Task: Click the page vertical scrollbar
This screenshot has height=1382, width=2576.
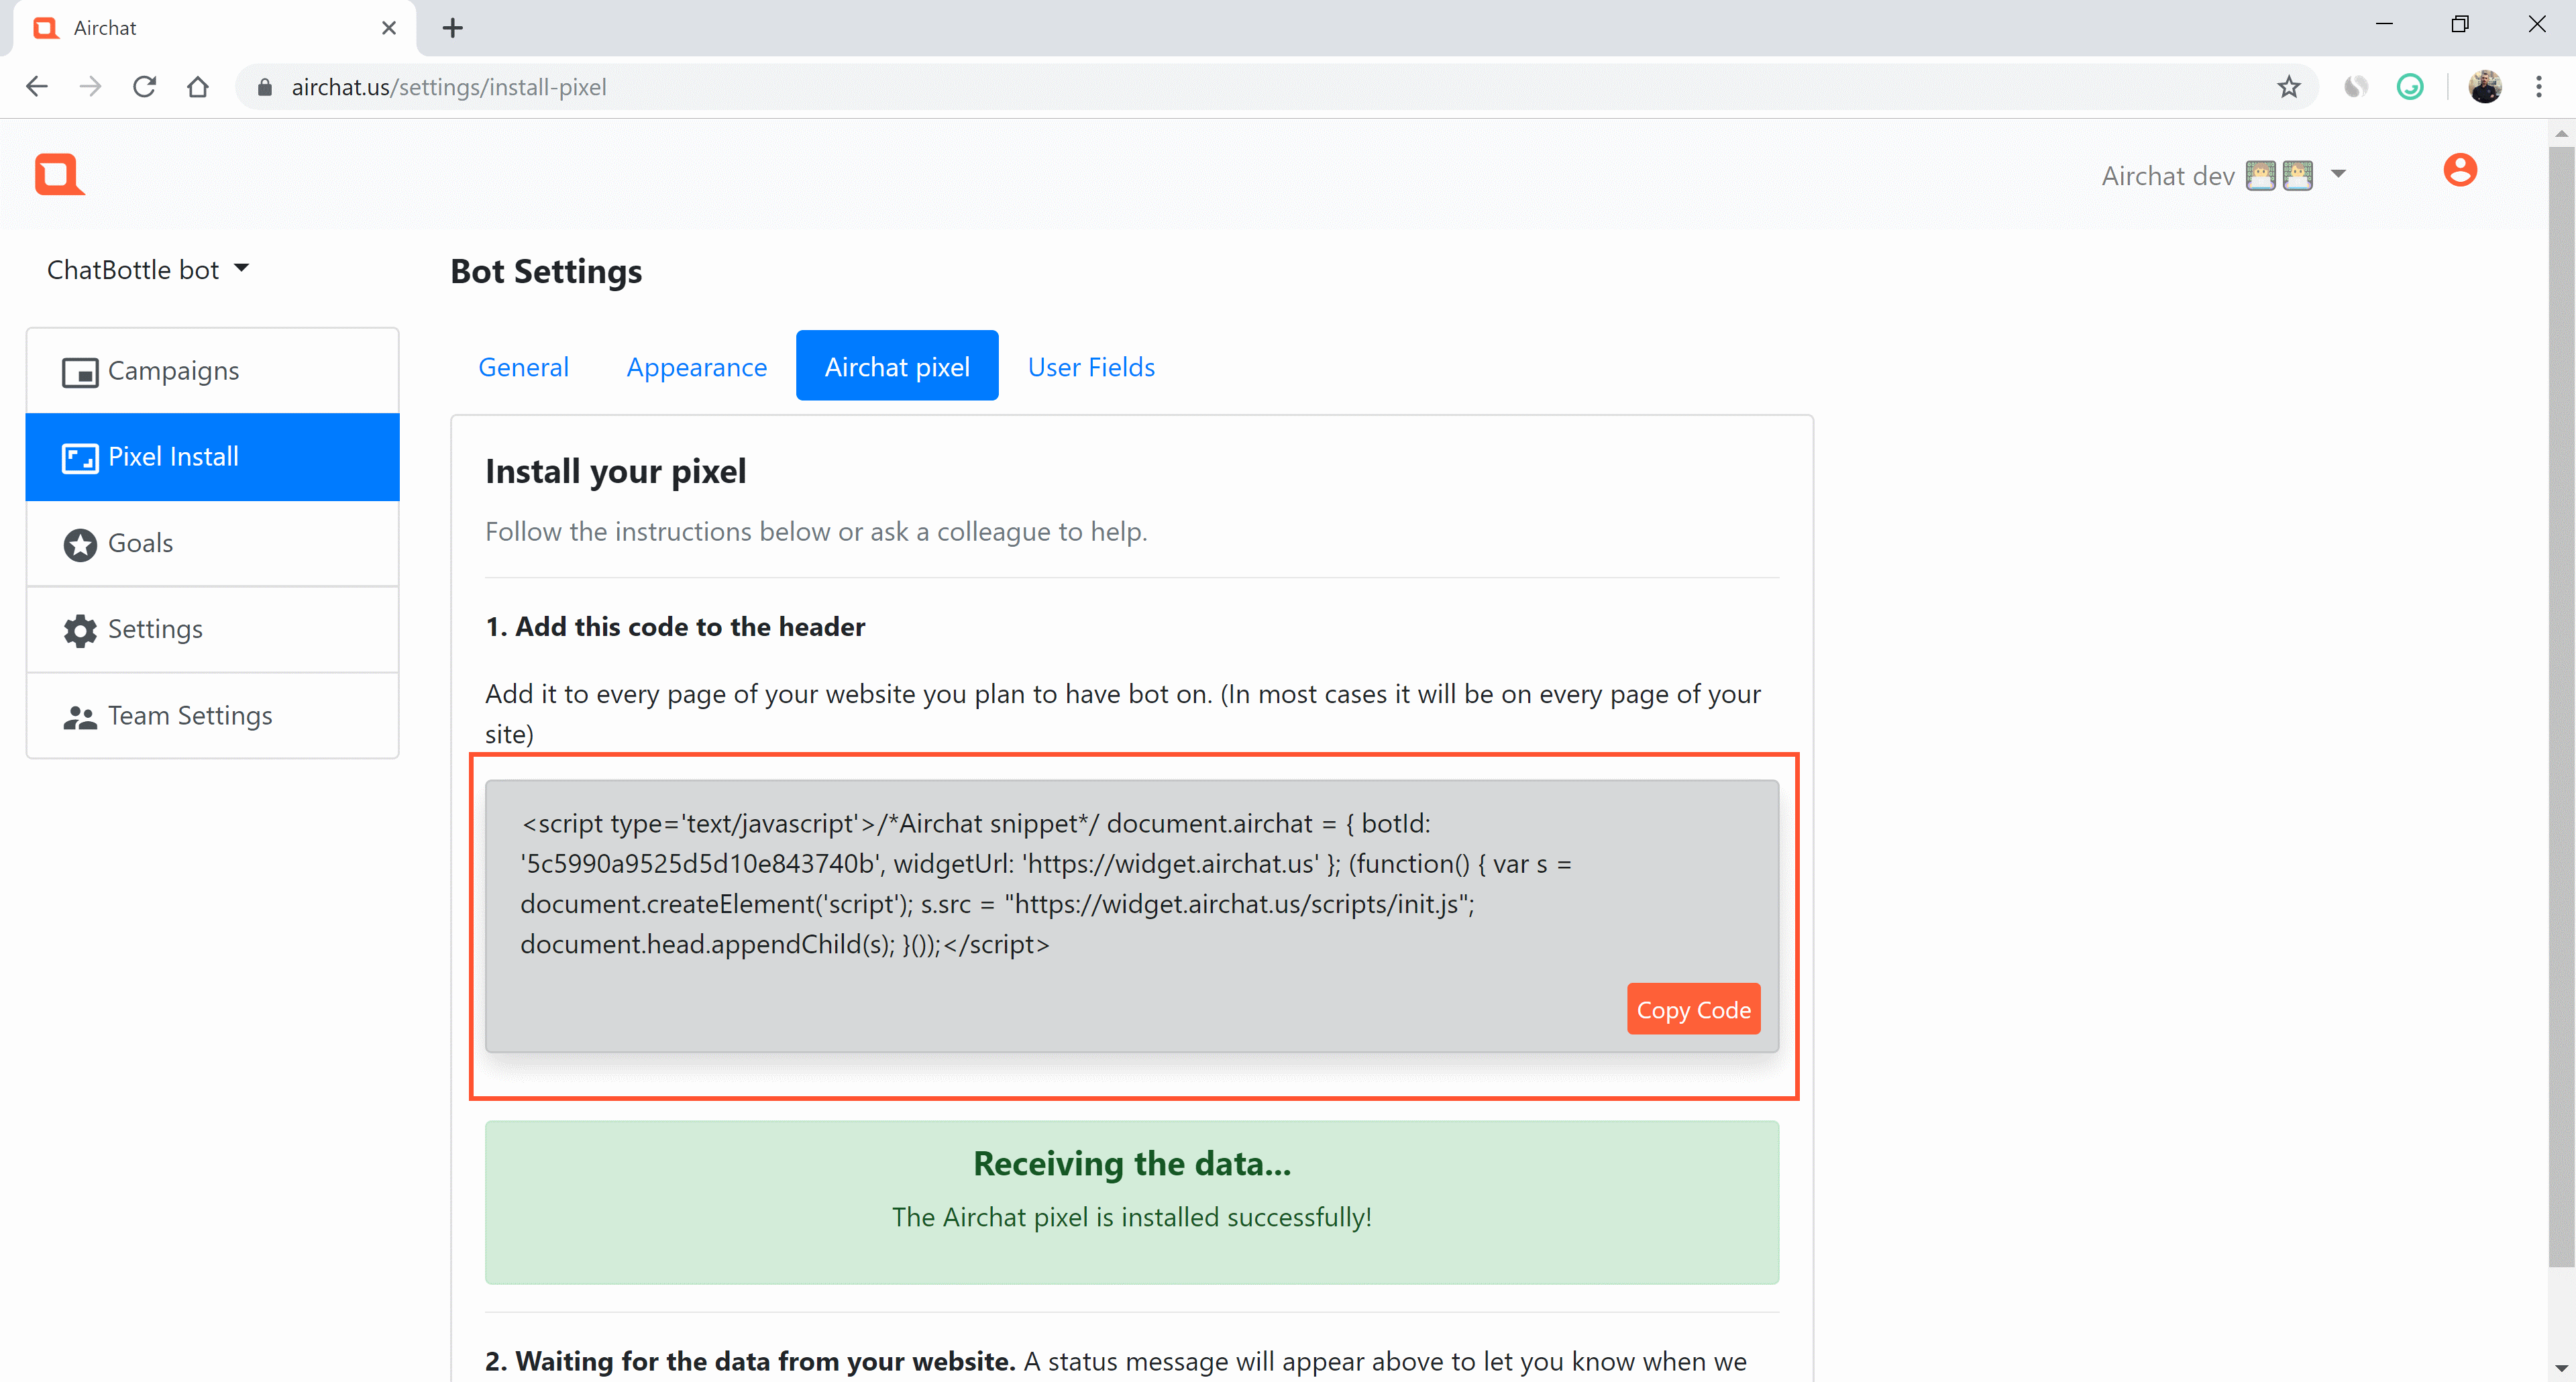Action: coord(2561,706)
